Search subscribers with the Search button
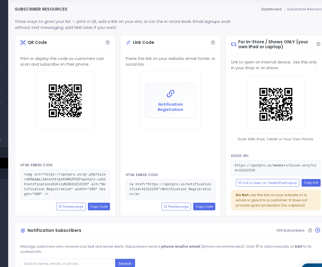 pos(125,263)
